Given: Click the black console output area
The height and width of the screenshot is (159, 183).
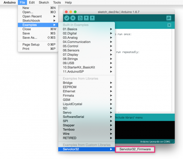Looking at the screenshot, I should coord(145,130).
